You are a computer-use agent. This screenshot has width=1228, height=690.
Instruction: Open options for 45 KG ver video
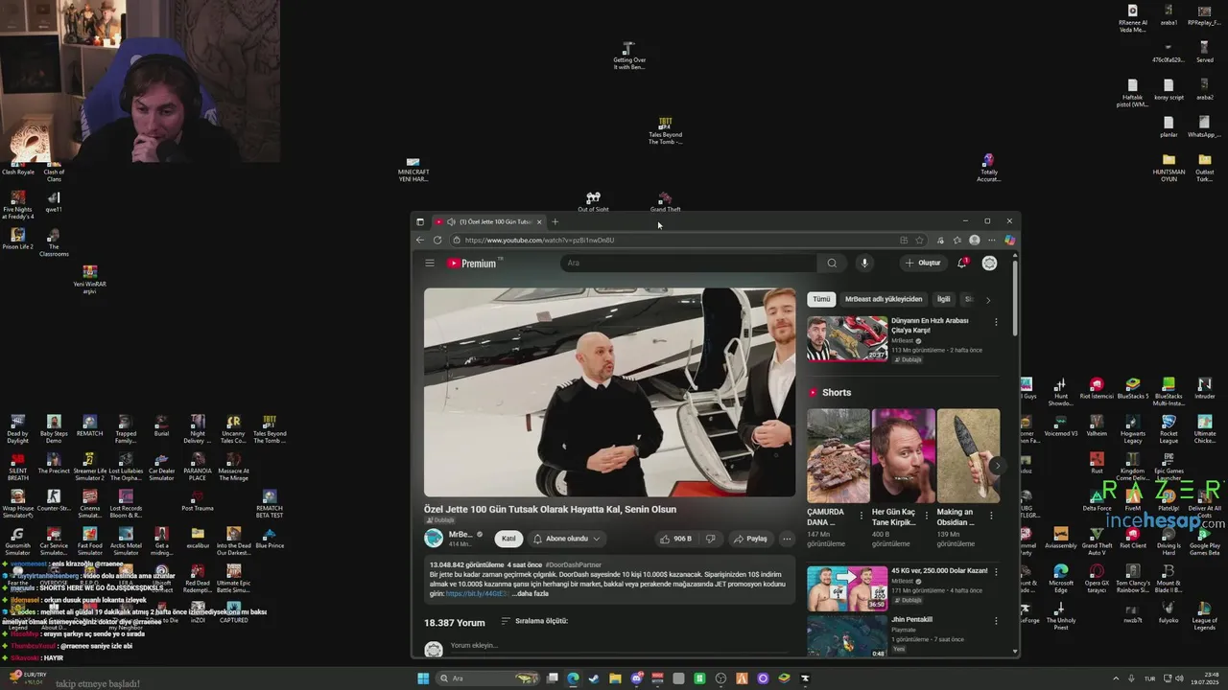click(995, 572)
